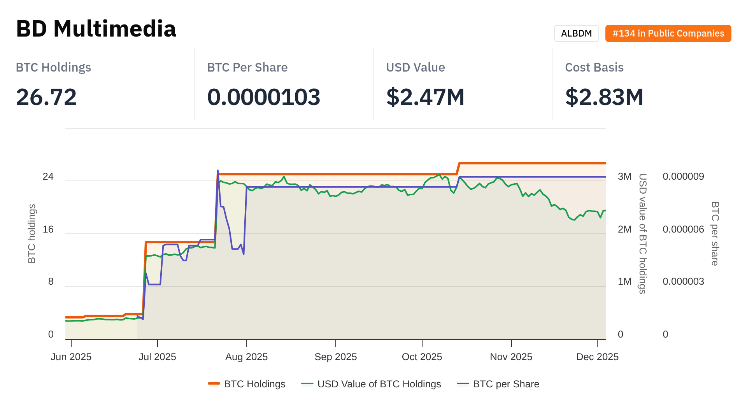Click the ALBDM ticker badge
This screenshot has width=747, height=420.
[576, 33]
